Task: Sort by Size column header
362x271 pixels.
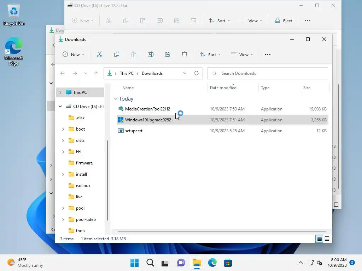Action: pyautogui.click(x=307, y=88)
